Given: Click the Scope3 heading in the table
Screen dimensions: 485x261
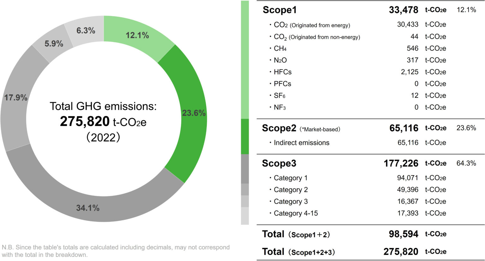Looking at the screenshot, I should (x=279, y=163).
